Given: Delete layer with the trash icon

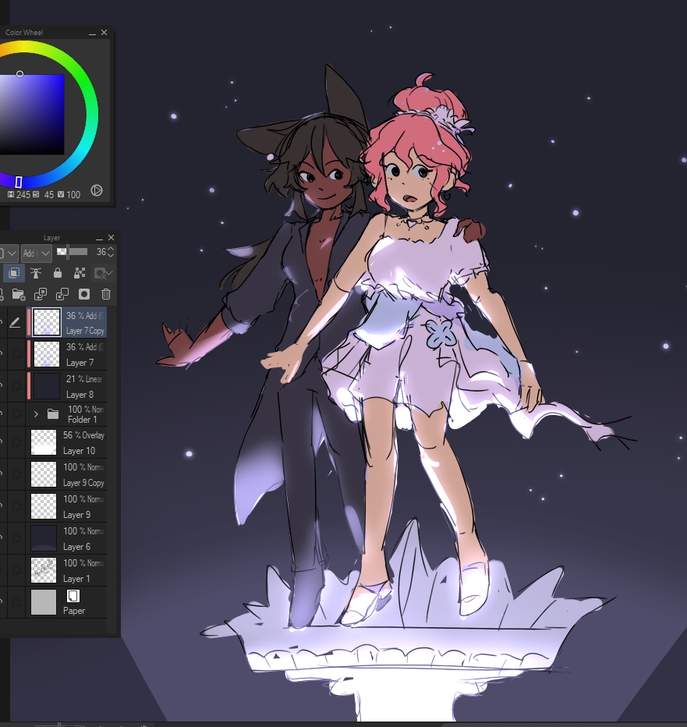Looking at the screenshot, I should pyautogui.click(x=106, y=294).
